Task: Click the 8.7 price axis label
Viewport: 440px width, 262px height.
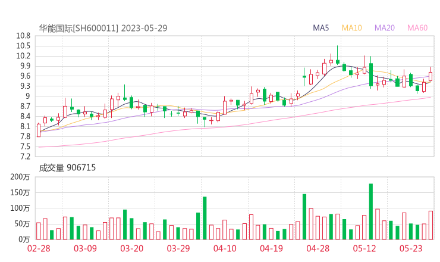Action: pos(25,106)
